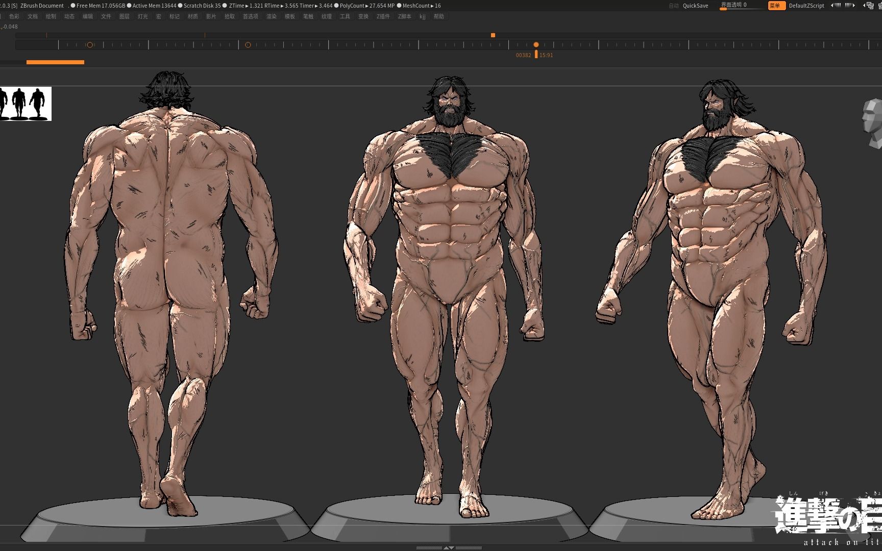Open the 纹理 (Texture) menu
The width and height of the screenshot is (882, 551).
327,16
